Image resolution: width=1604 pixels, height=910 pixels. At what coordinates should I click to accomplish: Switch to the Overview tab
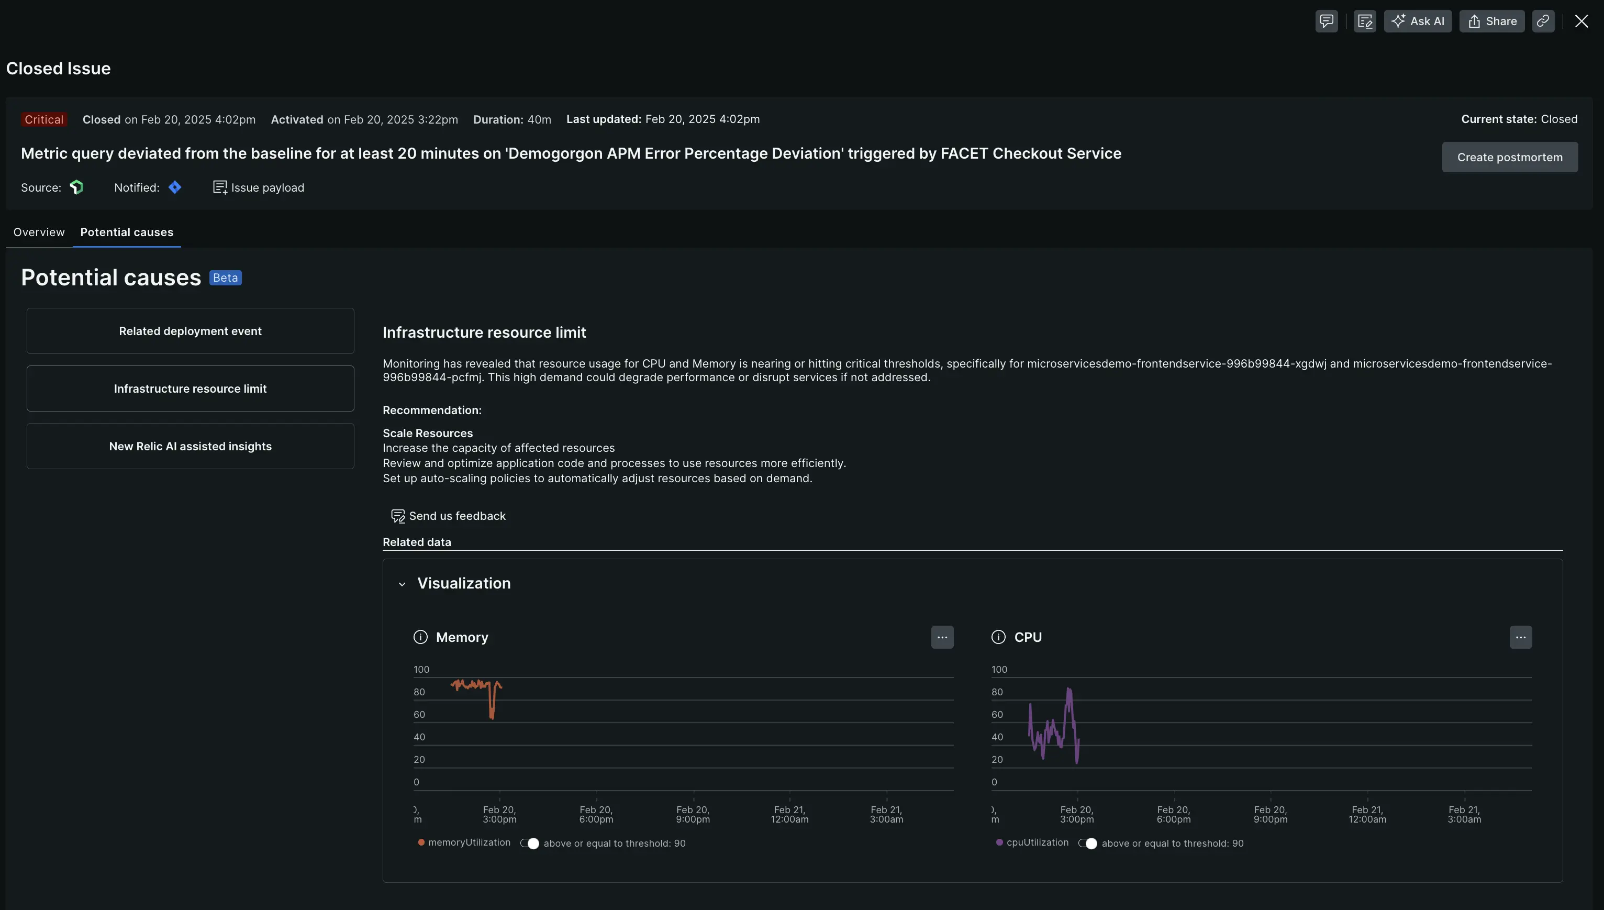click(x=39, y=232)
